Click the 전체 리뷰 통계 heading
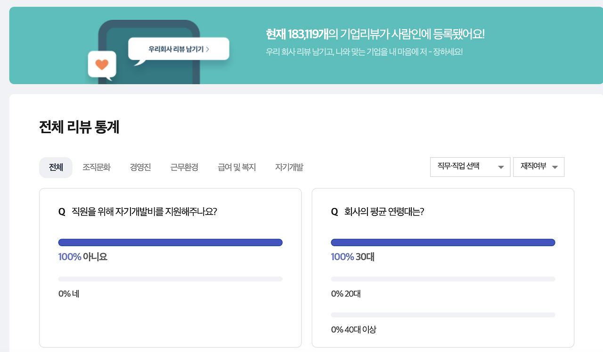The image size is (603, 352). pyautogui.click(x=79, y=128)
